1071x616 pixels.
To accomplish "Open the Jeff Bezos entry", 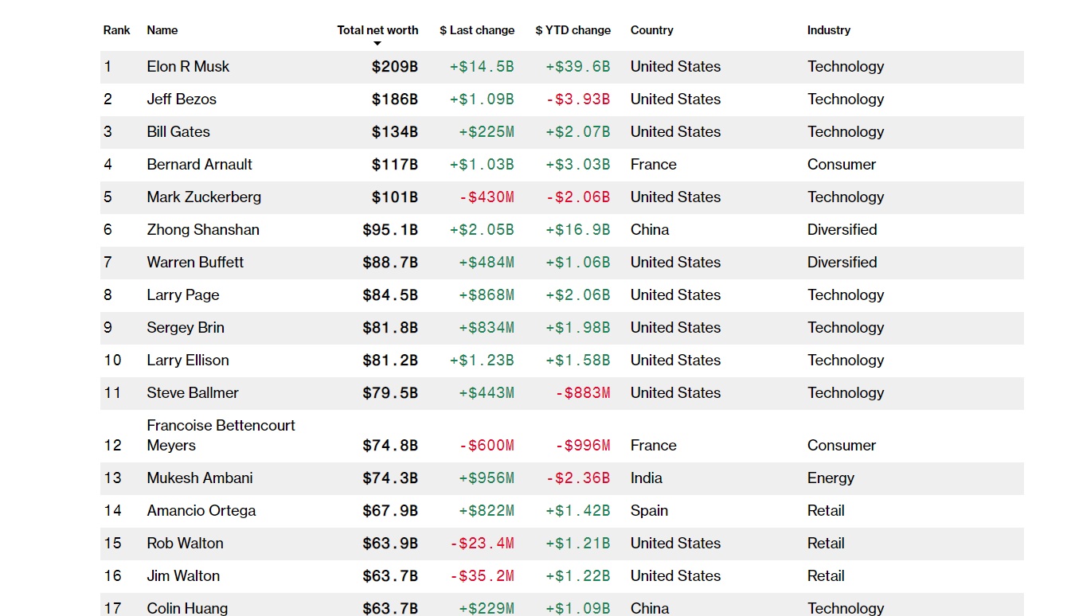I will (x=182, y=99).
